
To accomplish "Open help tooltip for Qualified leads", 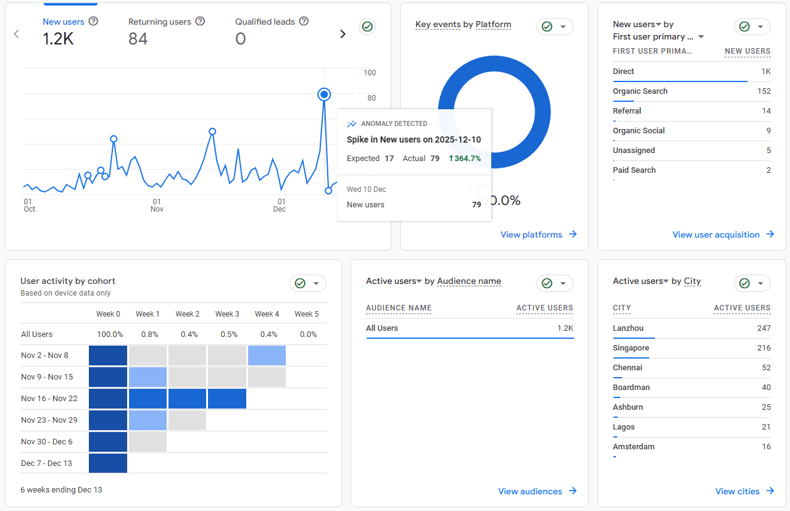I will click(303, 20).
